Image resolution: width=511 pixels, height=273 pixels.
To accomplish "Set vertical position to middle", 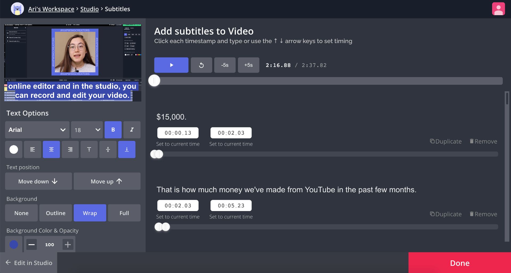I will (108, 150).
